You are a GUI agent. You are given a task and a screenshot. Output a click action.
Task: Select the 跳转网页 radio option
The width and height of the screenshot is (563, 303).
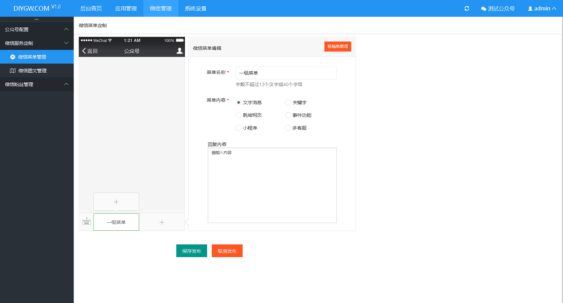click(x=238, y=115)
